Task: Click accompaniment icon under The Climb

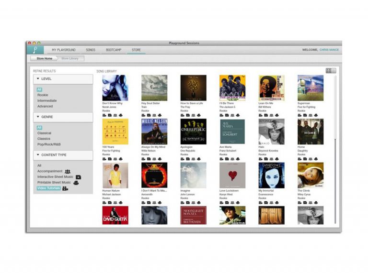Action: tap(310, 203)
